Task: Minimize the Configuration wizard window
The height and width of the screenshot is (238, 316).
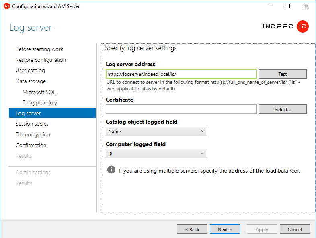Action: (x=269, y=6)
